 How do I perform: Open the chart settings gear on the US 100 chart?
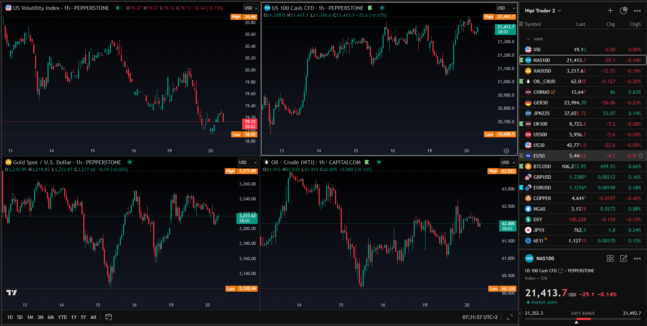(x=506, y=151)
